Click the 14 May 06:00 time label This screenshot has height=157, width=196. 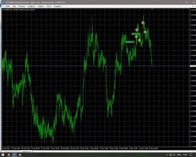(153, 148)
